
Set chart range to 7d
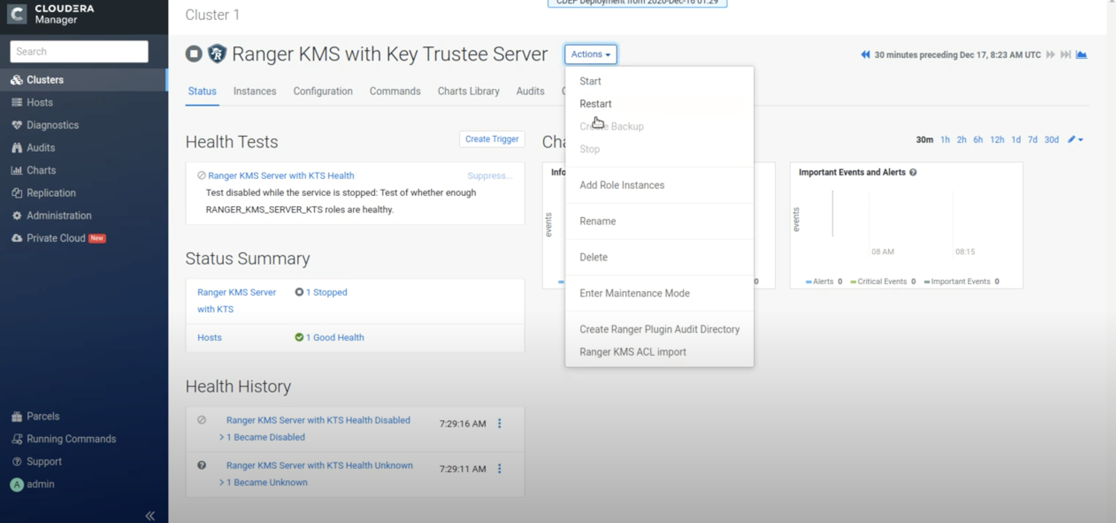[x=1032, y=139]
